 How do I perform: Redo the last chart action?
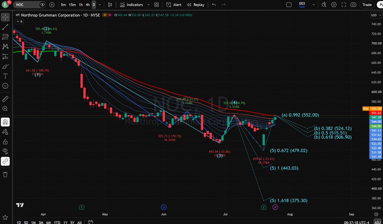[x=223, y=5]
